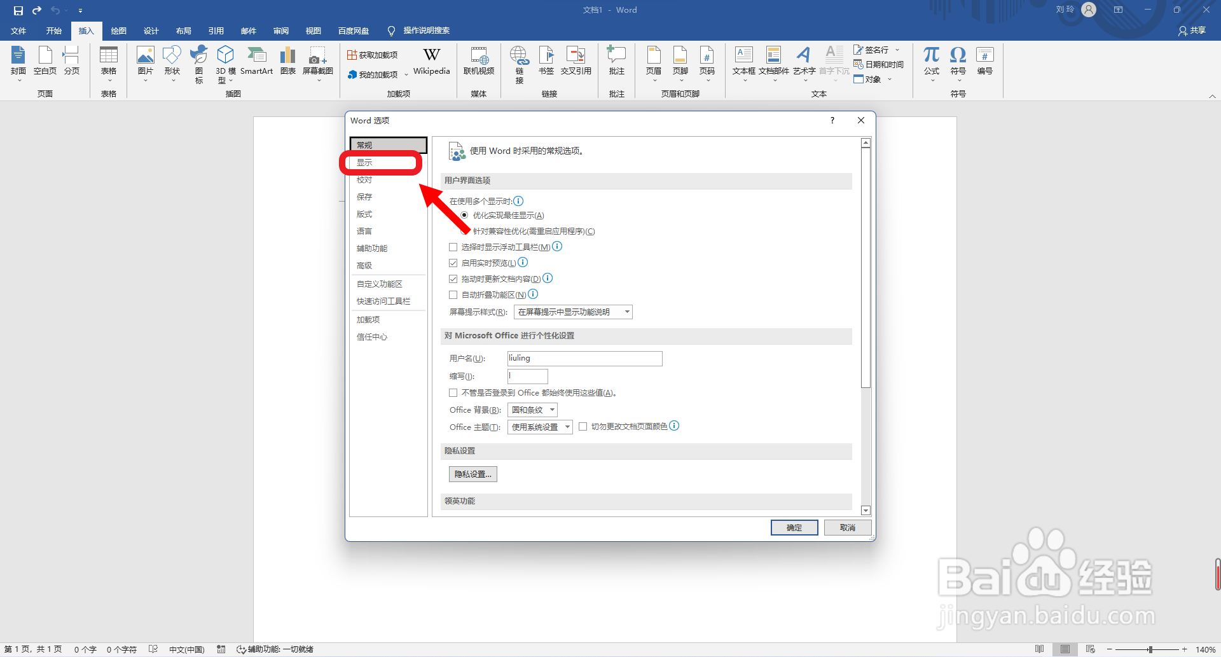Viewport: 1221px width, 657px height.
Task: Add a Comment (批注)
Action: (617, 61)
